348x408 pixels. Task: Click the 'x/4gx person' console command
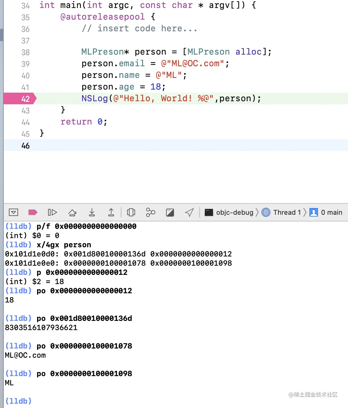(x=64, y=245)
